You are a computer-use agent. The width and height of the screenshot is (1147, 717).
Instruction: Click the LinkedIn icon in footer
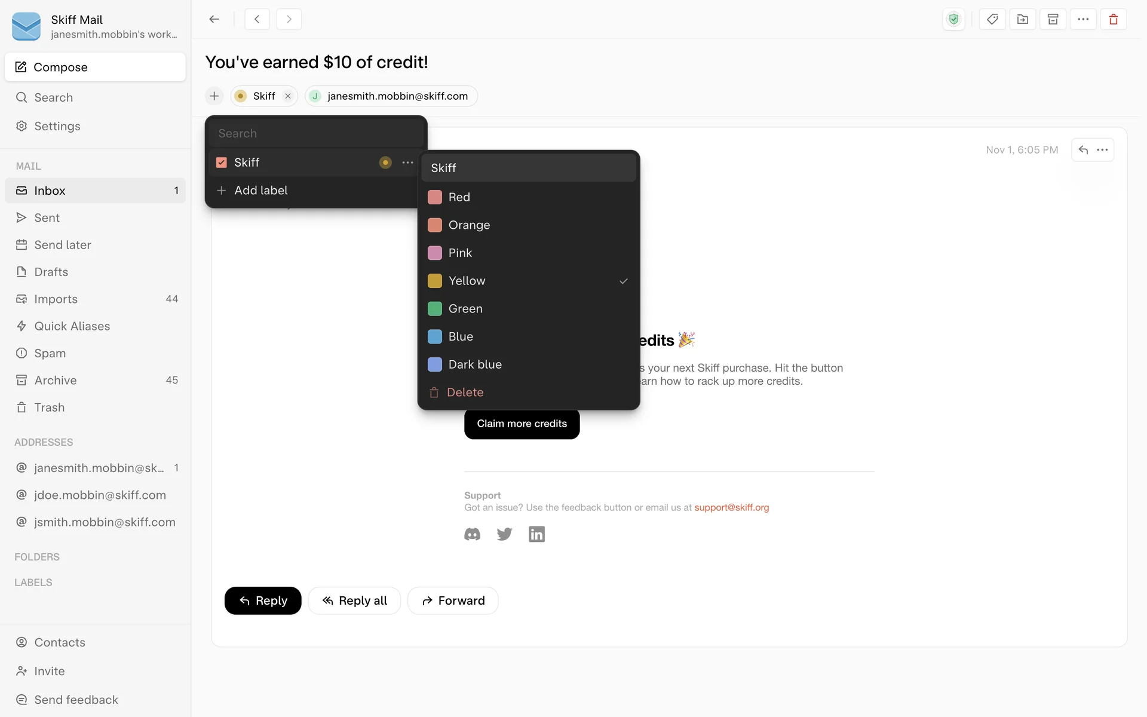536,534
